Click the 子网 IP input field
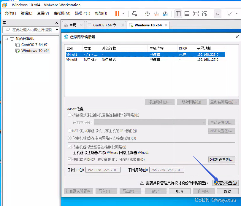The width and height of the screenshot is (241, 206). (x=103, y=170)
